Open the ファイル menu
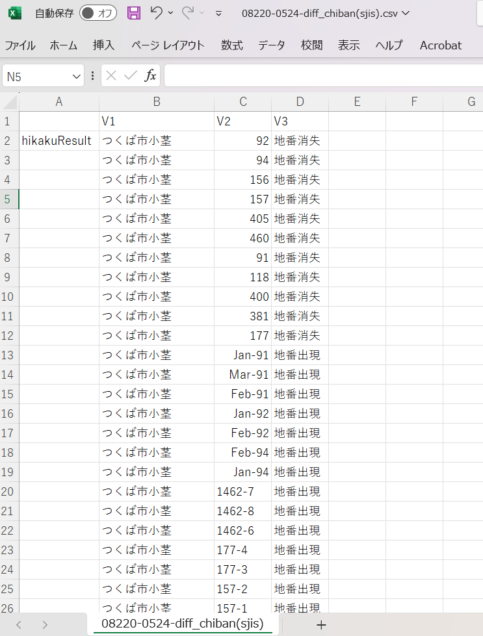Screen dimensions: 483x636 click(x=20, y=45)
